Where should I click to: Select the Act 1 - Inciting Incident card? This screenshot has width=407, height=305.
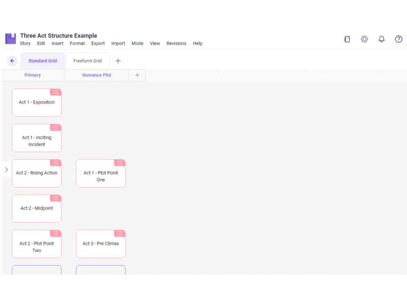click(x=37, y=138)
